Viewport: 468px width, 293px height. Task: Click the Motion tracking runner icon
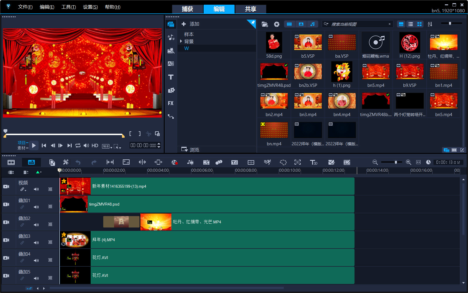tap(267, 162)
